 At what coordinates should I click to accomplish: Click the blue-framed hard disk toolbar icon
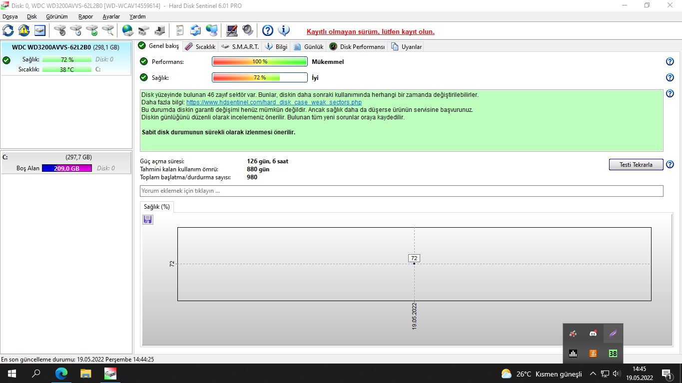pyautogui.click(x=40, y=30)
